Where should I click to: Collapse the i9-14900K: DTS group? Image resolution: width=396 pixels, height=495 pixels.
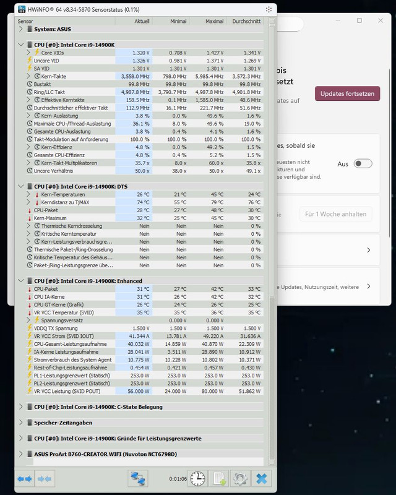pos(21,186)
